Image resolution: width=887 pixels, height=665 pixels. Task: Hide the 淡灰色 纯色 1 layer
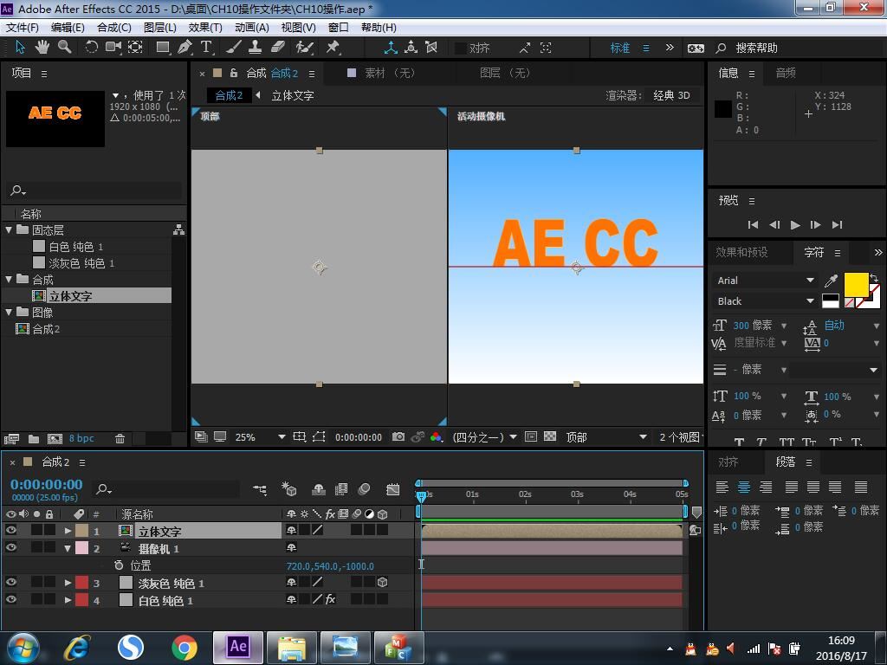tap(10, 582)
